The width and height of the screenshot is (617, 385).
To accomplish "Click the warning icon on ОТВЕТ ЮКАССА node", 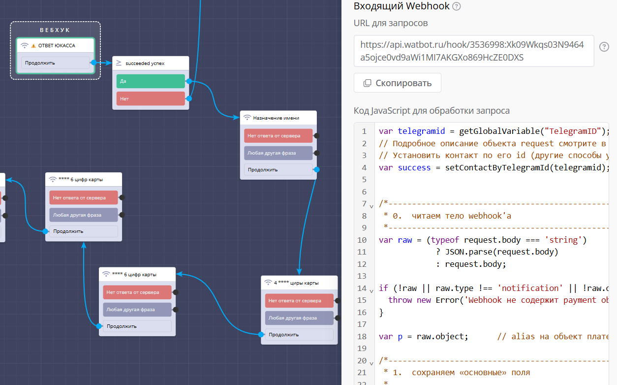I will point(33,46).
